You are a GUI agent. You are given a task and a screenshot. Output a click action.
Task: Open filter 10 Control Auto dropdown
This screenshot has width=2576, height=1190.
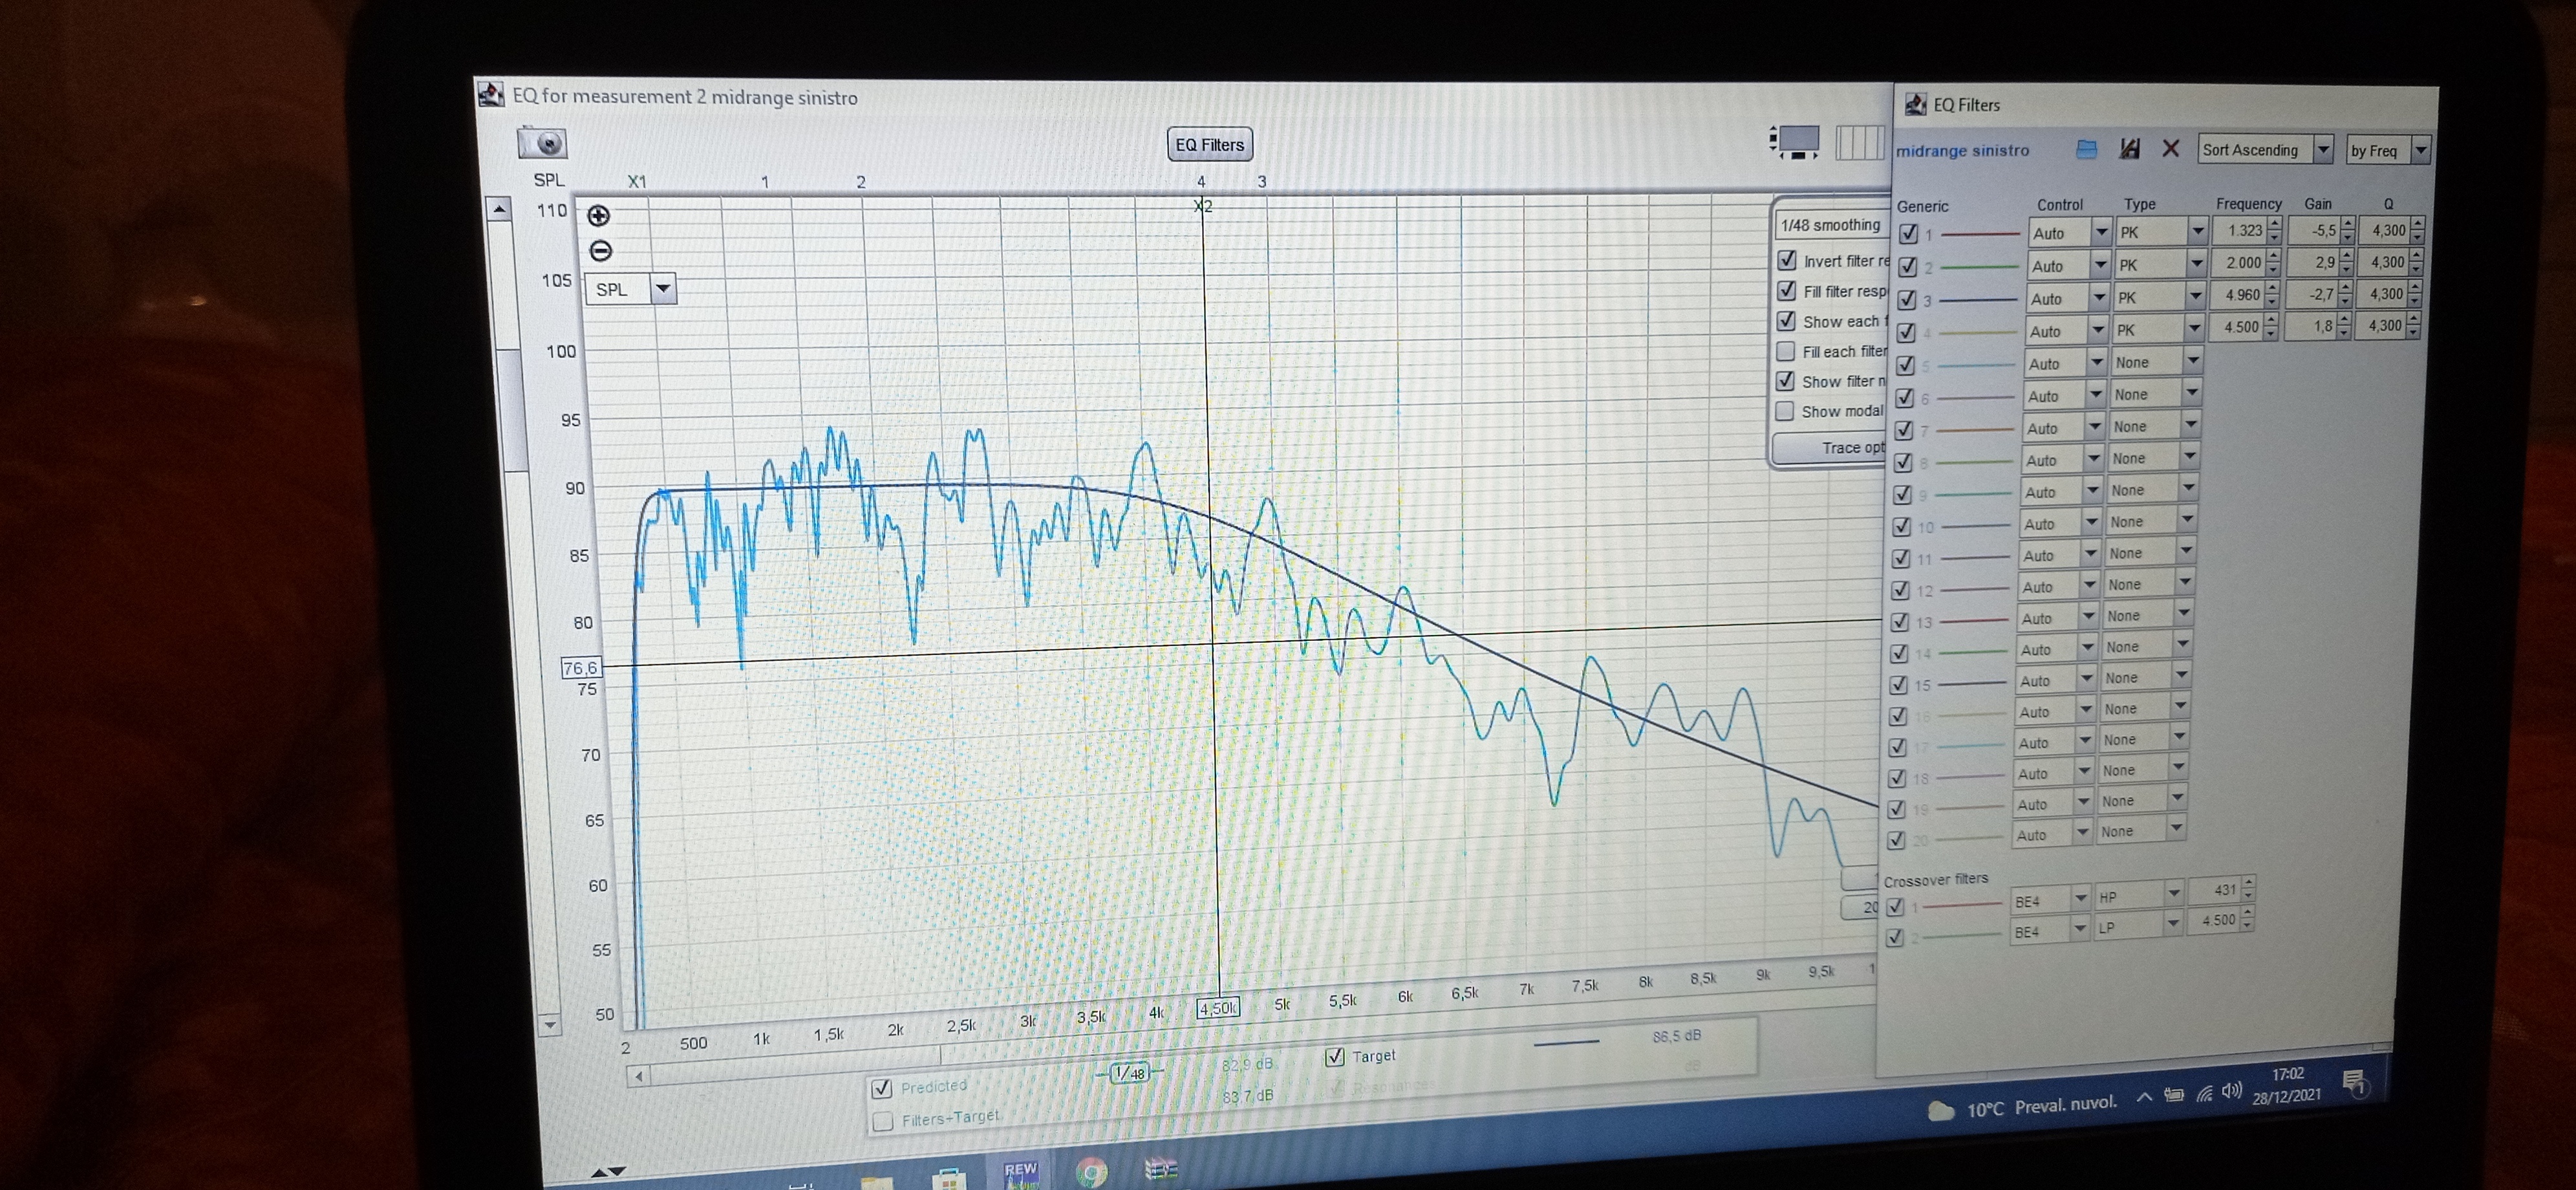tap(2060, 523)
